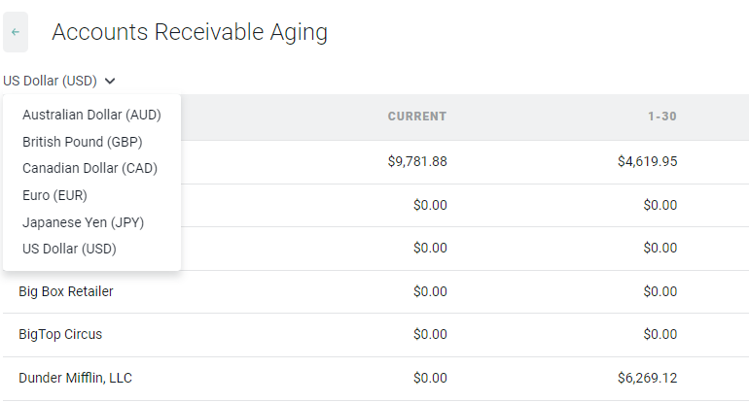749x402 pixels.
Task: Select US Dollar (USD) in dropdown list
Action: (69, 249)
